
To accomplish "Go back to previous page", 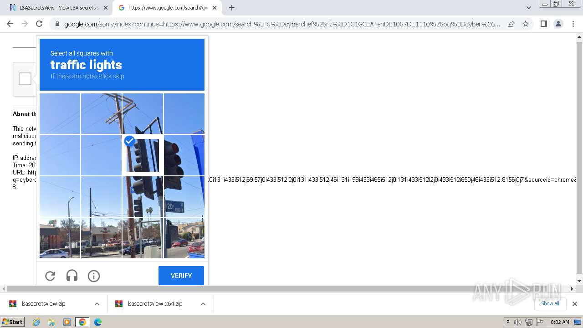I will point(10,24).
